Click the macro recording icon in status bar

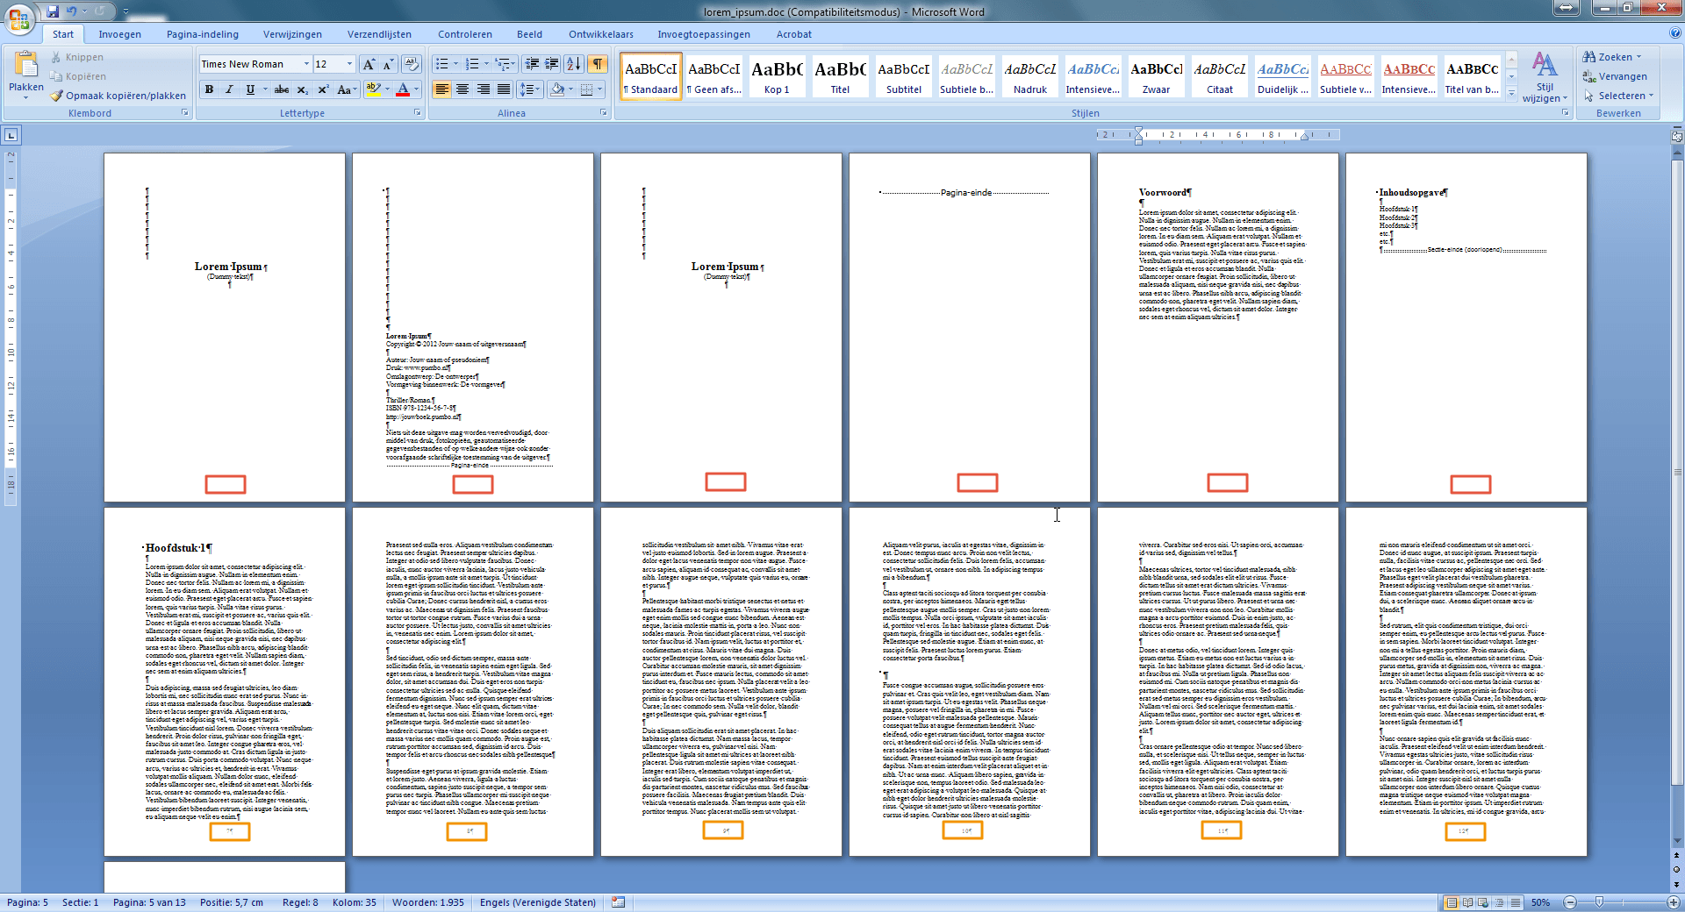pyautogui.click(x=619, y=902)
